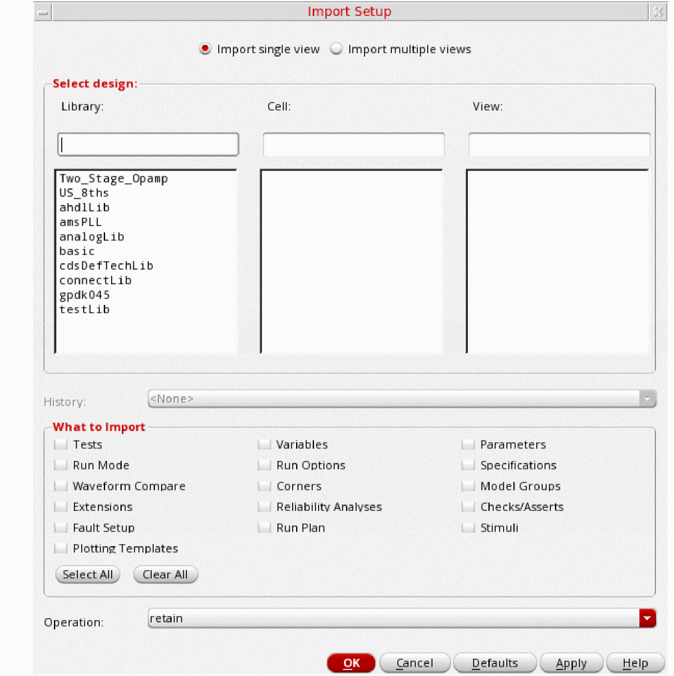Enable the Specifications checkbox
674x676 pixels.
click(x=468, y=465)
